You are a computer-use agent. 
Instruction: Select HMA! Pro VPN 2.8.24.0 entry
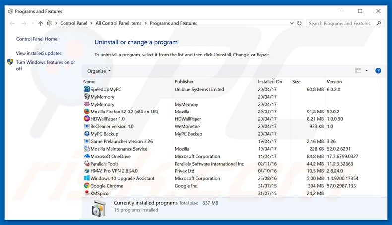pyautogui.click(x=114, y=171)
